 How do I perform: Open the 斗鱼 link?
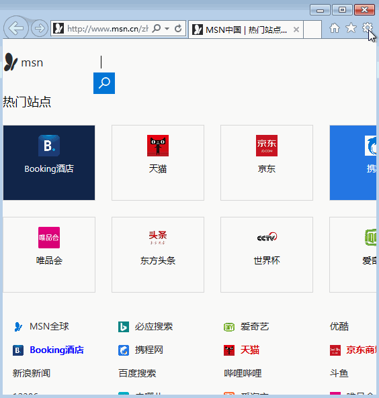coord(339,373)
